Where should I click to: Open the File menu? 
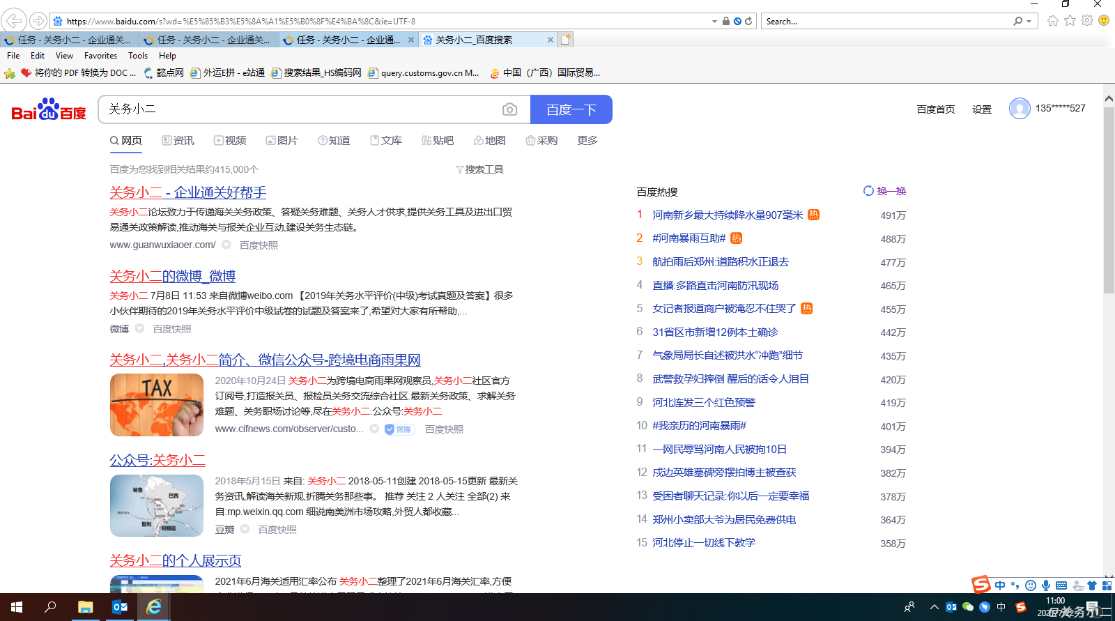pyautogui.click(x=13, y=56)
